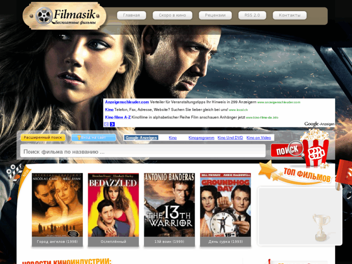Click the 13й воин (1999) caption
This screenshot has height=264, width=352.
(169, 242)
